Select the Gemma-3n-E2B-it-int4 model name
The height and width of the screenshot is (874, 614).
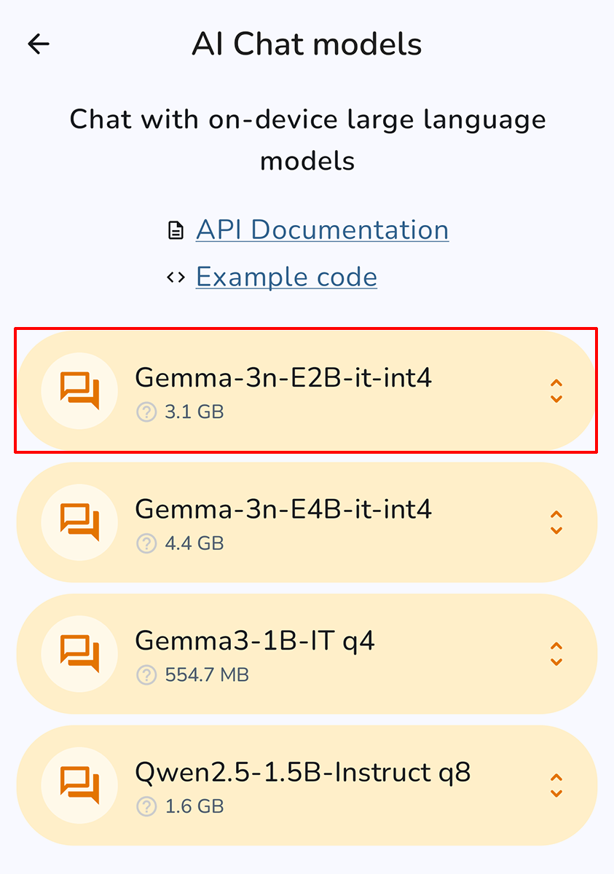click(x=283, y=377)
